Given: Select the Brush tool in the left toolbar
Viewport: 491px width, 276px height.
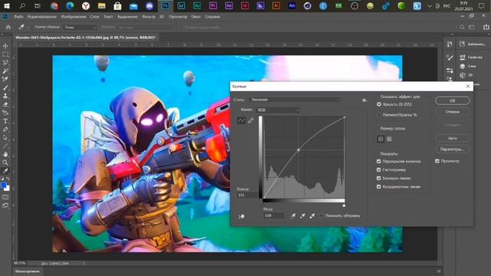Looking at the screenshot, I should [5, 87].
